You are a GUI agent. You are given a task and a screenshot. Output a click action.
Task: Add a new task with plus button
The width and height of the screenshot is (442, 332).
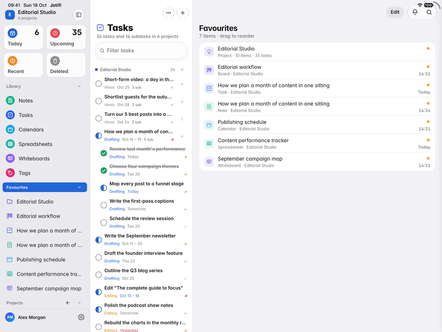pos(183,13)
